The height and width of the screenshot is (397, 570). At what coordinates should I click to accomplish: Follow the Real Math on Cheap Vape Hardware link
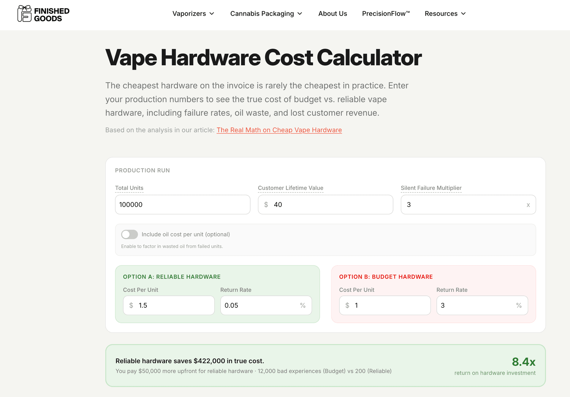point(279,130)
